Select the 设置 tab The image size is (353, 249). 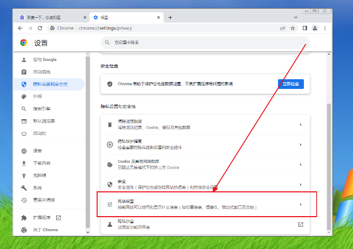point(126,17)
